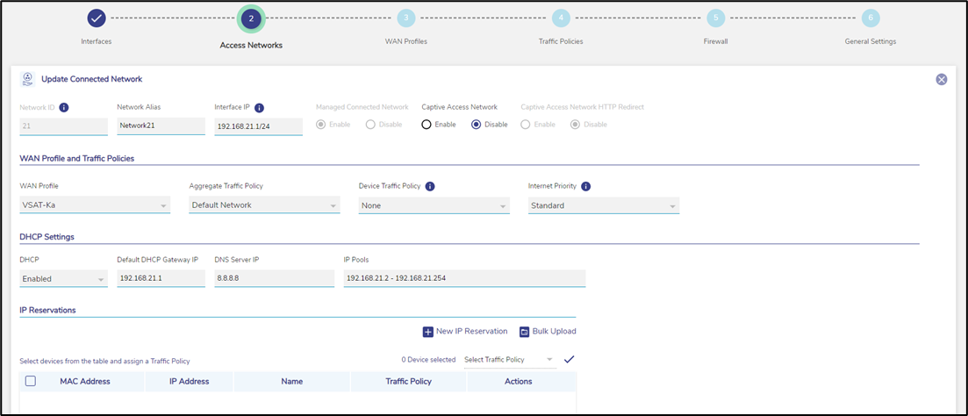Image resolution: width=968 pixels, height=416 pixels.
Task: Click the Update Connected Network header icon
Action: click(x=27, y=79)
